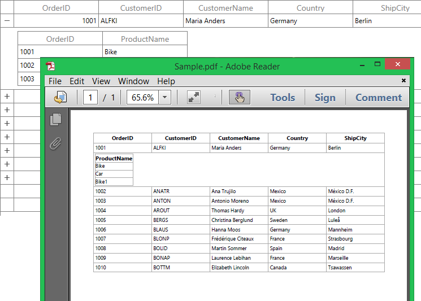Open the Window menu

point(133,81)
